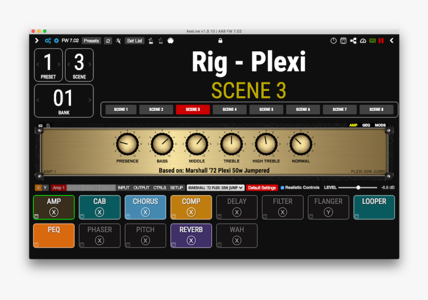Open the INPUT parameters page
The width and height of the screenshot is (428, 300).
point(123,188)
